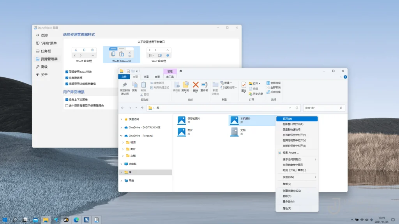Click 复制路径 copy path in ribbon

tap(157, 83)
